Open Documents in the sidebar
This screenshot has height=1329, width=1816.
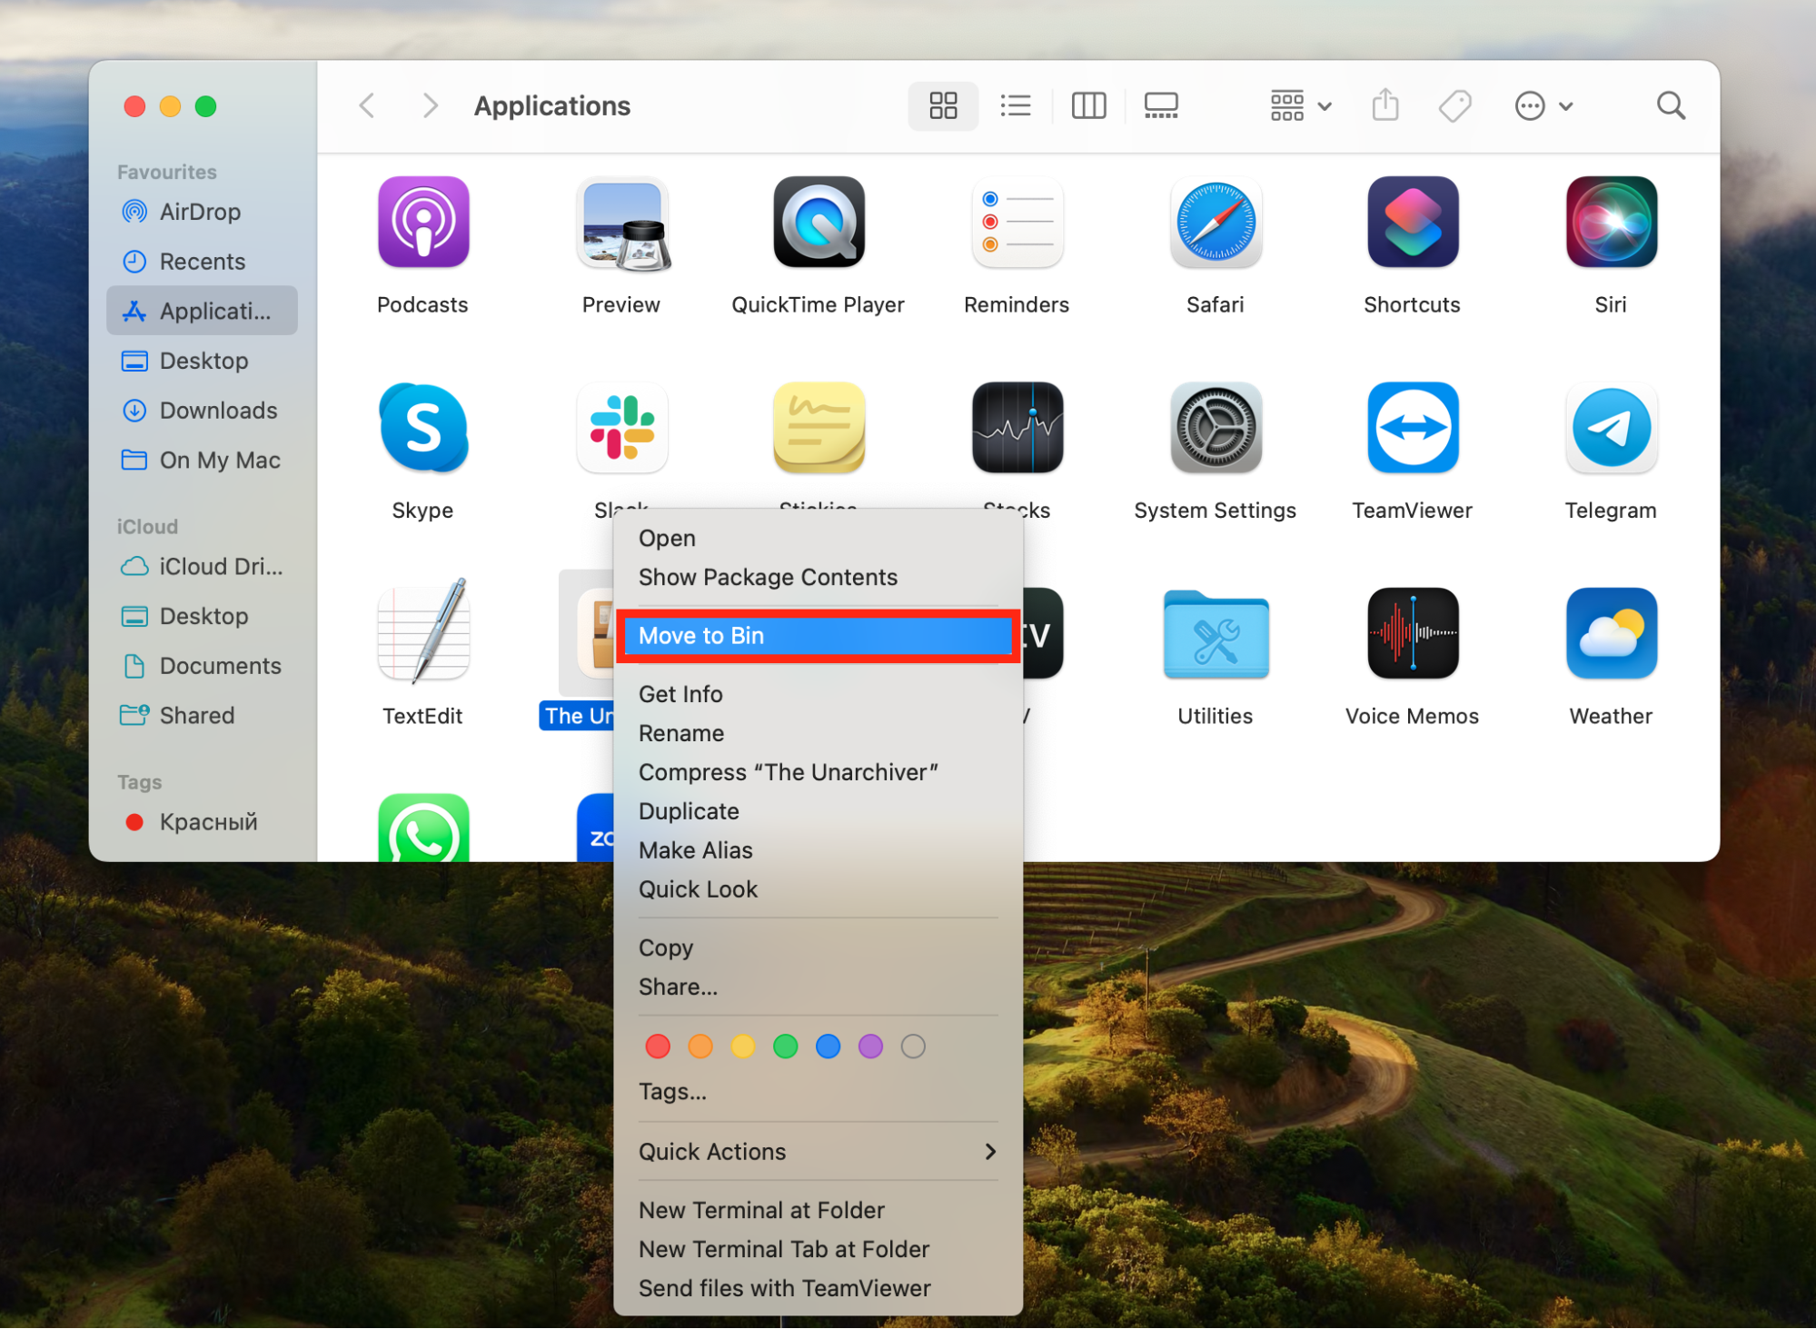point(202,667)
